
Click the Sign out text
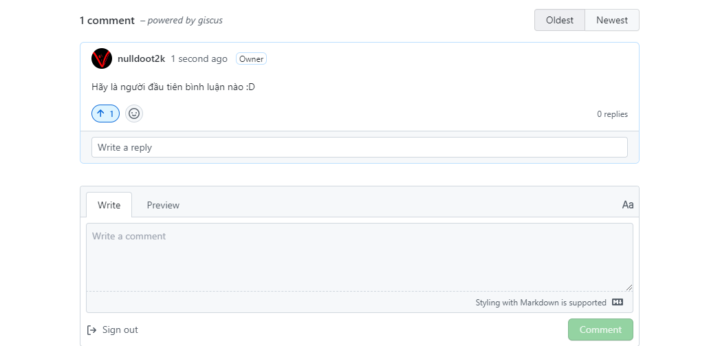(120, 330)
